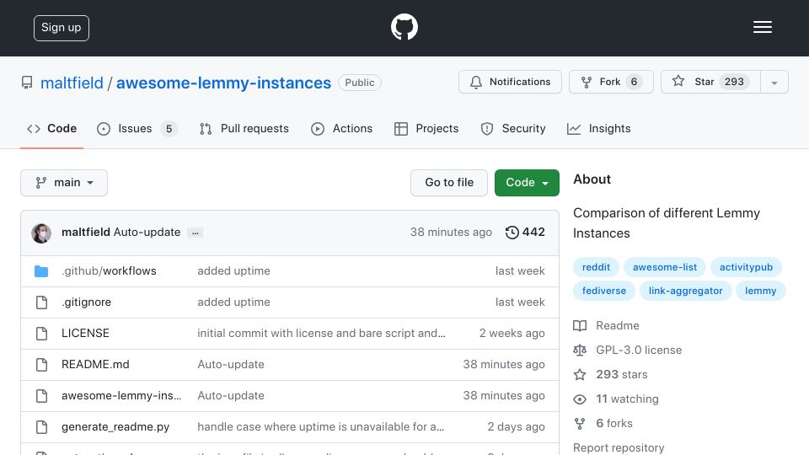Click the file icon beside .gitignore
This screenshot has width=809, height=455.
[42, 302]
